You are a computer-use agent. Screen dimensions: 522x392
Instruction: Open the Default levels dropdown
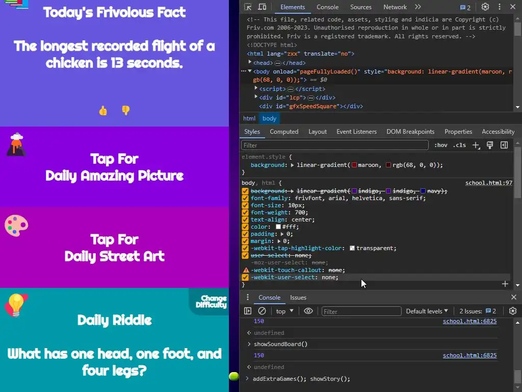point(427,311)
